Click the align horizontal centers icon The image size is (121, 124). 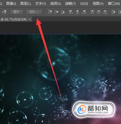pyautogui.click(x=77, y=12)
